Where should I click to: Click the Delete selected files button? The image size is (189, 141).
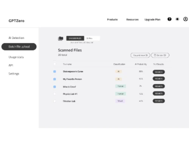[160, 55]
